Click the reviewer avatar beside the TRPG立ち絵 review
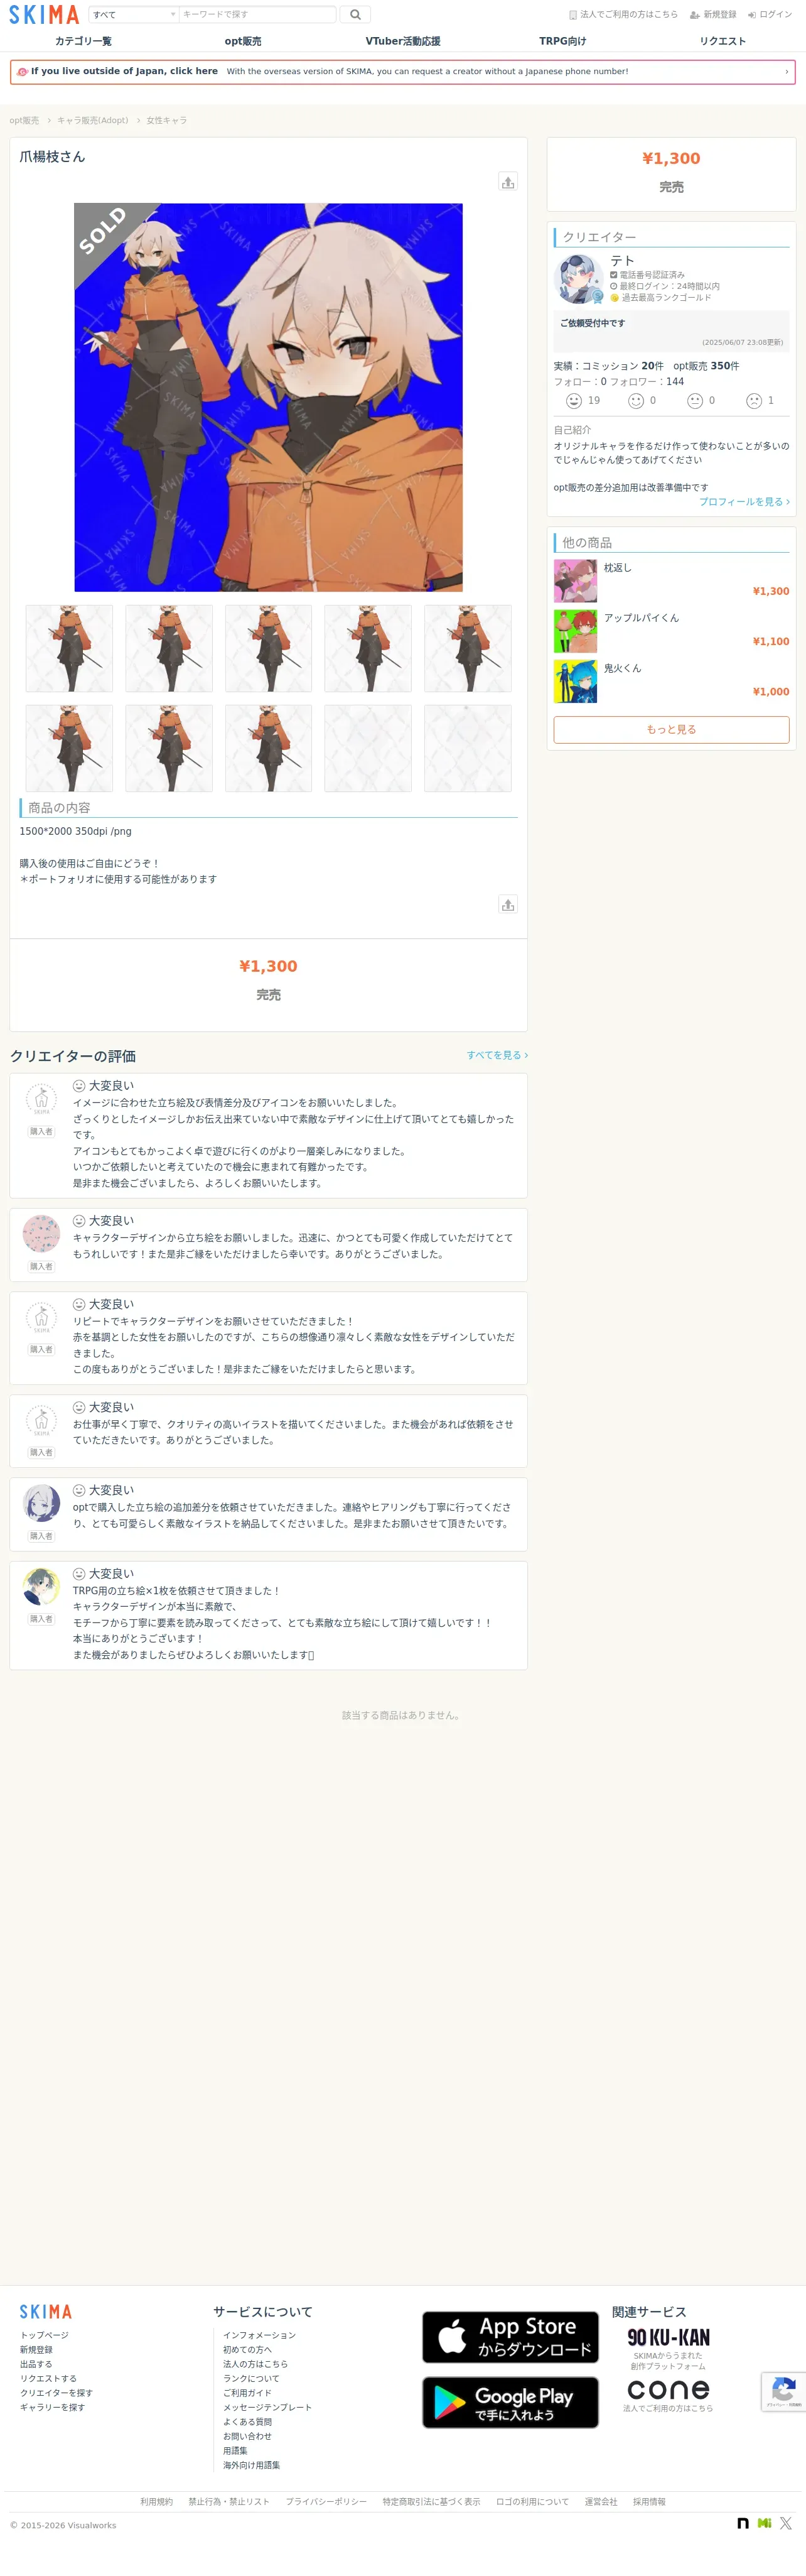Viewport: 806px width, 2576px height. point(41,1587)
